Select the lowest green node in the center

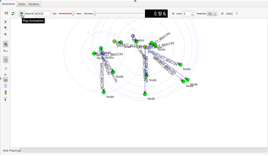tap(145, 94)
